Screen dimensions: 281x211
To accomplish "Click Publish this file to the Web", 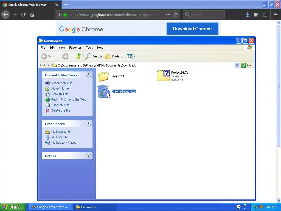I will tap(69, 99).
